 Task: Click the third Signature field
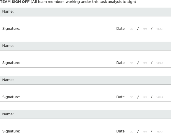[x=57, y=93]
